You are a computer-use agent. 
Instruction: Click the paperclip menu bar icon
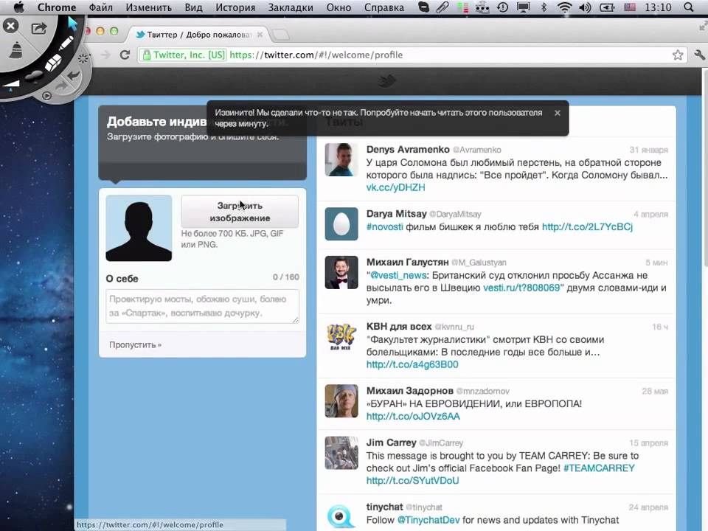[x=442, y=7]
